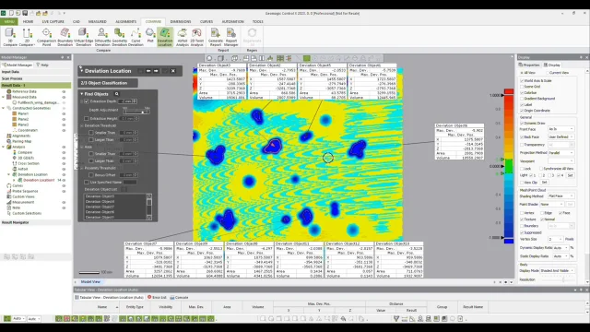Toggle World Axis & Scale checkbox
This screenshot has height=332, width=590.
click(522, 80)
